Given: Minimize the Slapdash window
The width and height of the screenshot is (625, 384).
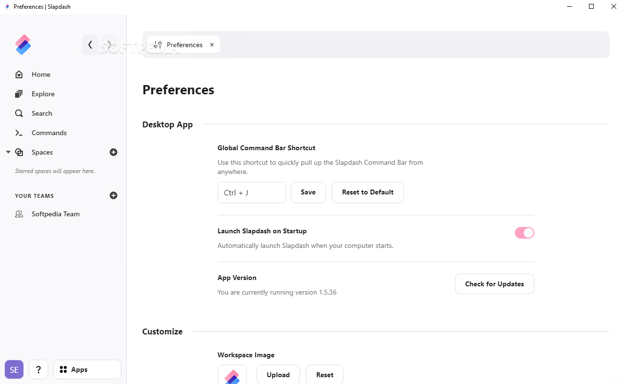Looking at the screenshot, I should (x=570, y=7).
